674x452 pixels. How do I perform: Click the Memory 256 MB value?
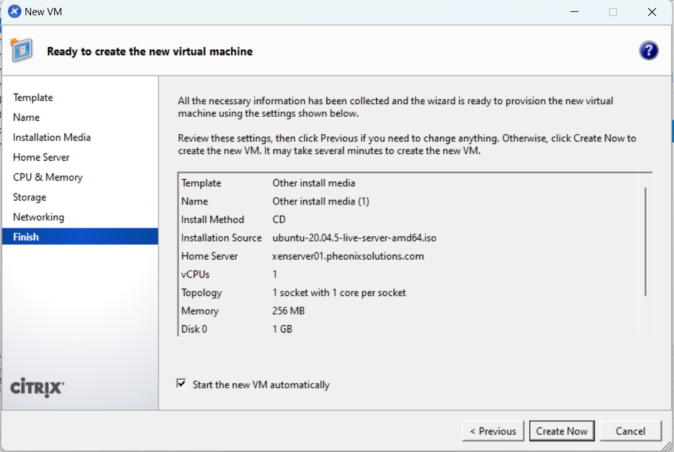pos(289,311)
